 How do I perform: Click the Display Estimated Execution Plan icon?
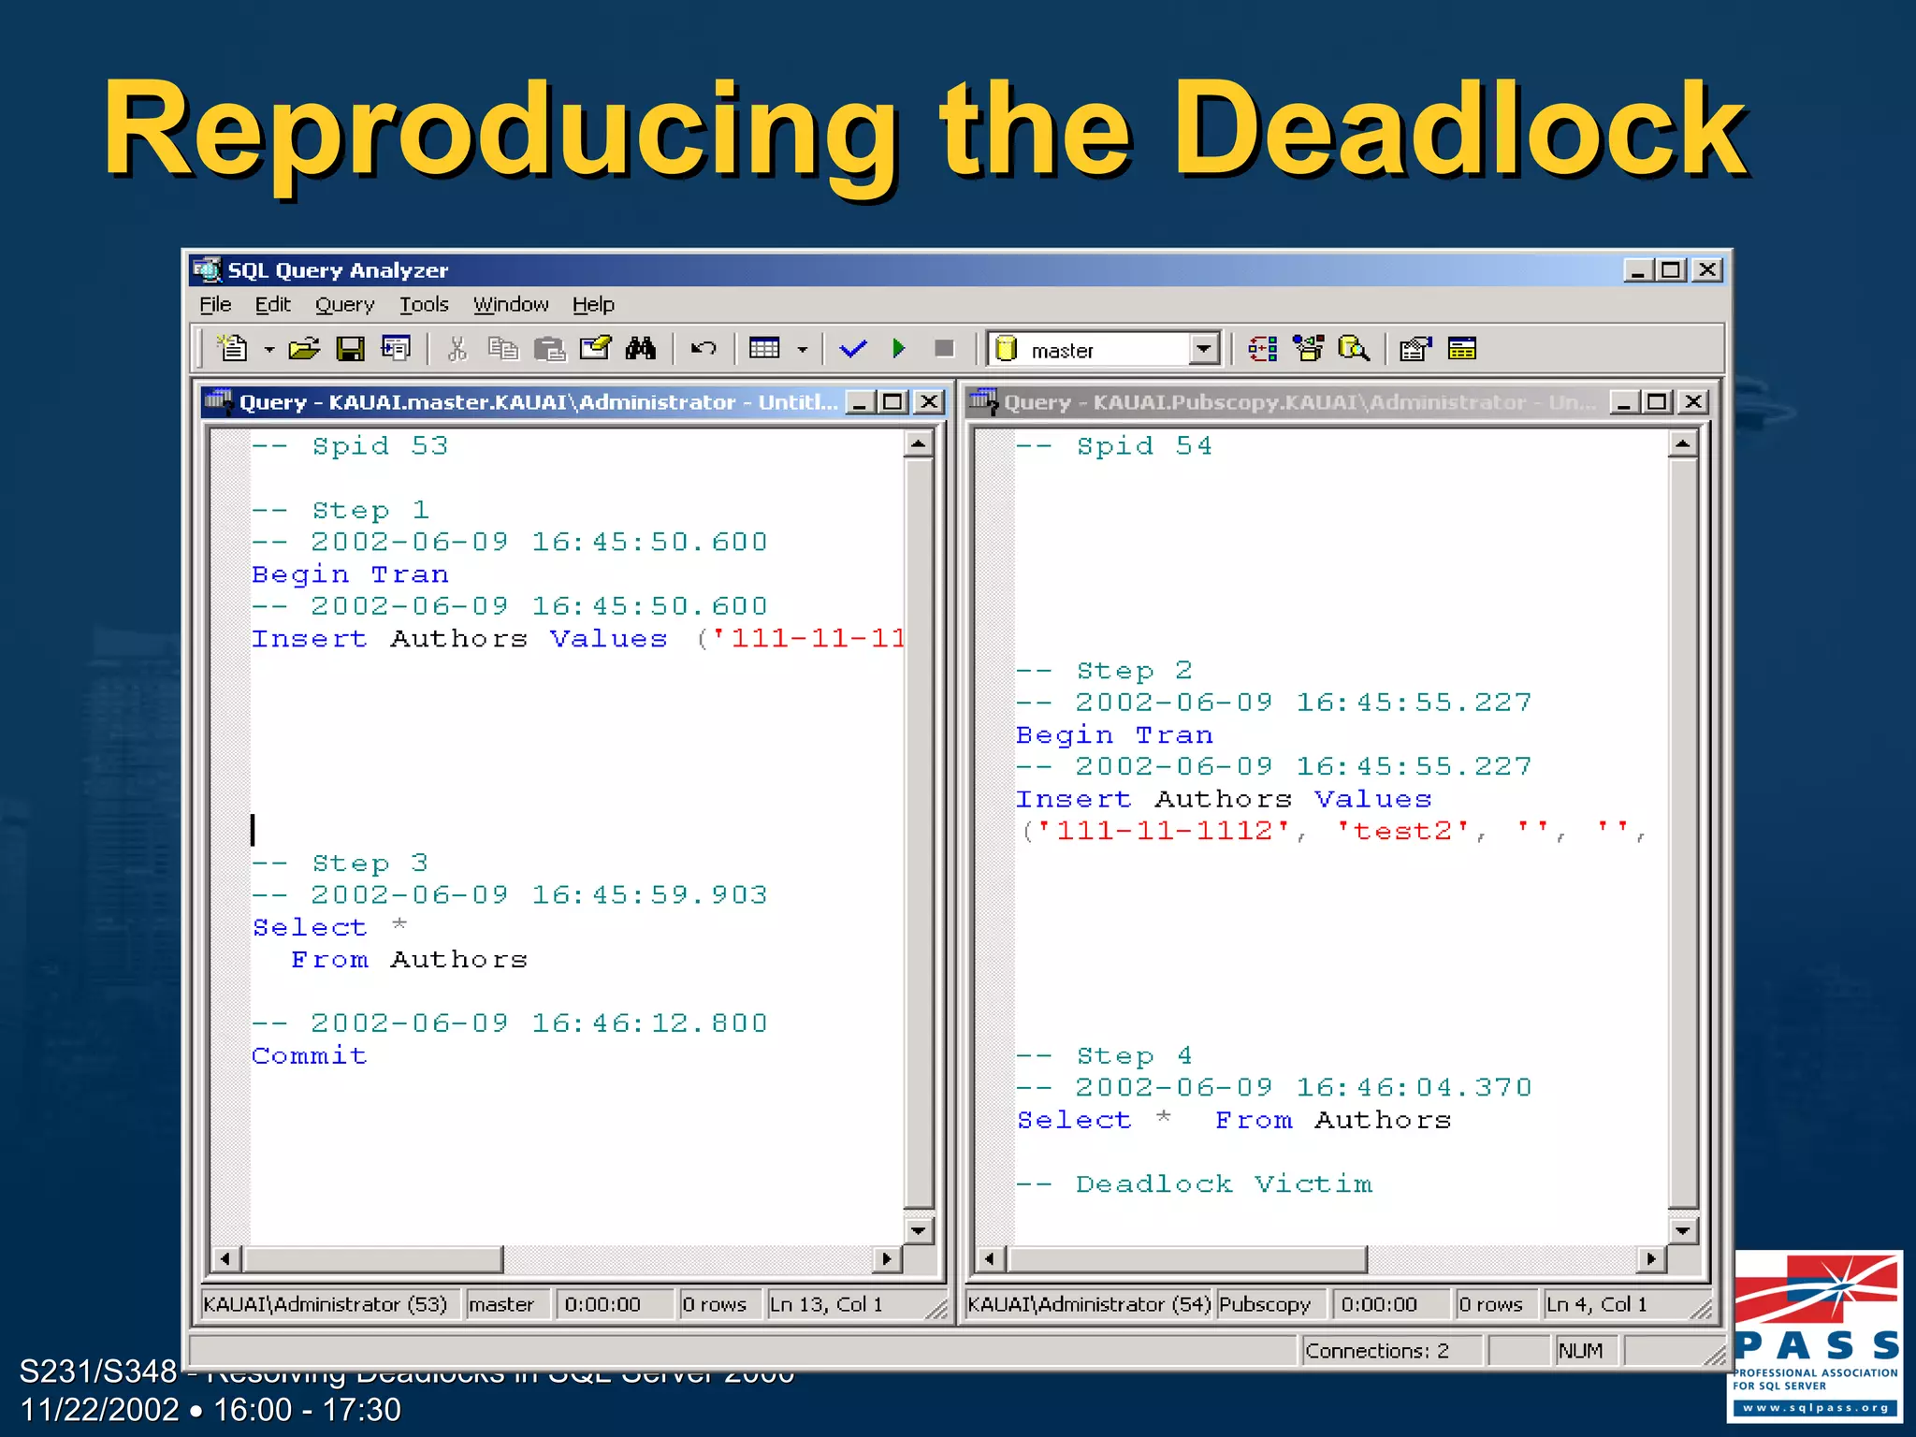click(1262, 349)
